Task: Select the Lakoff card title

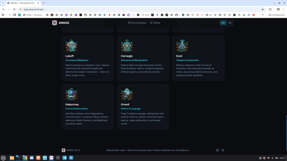Action: 69,56
